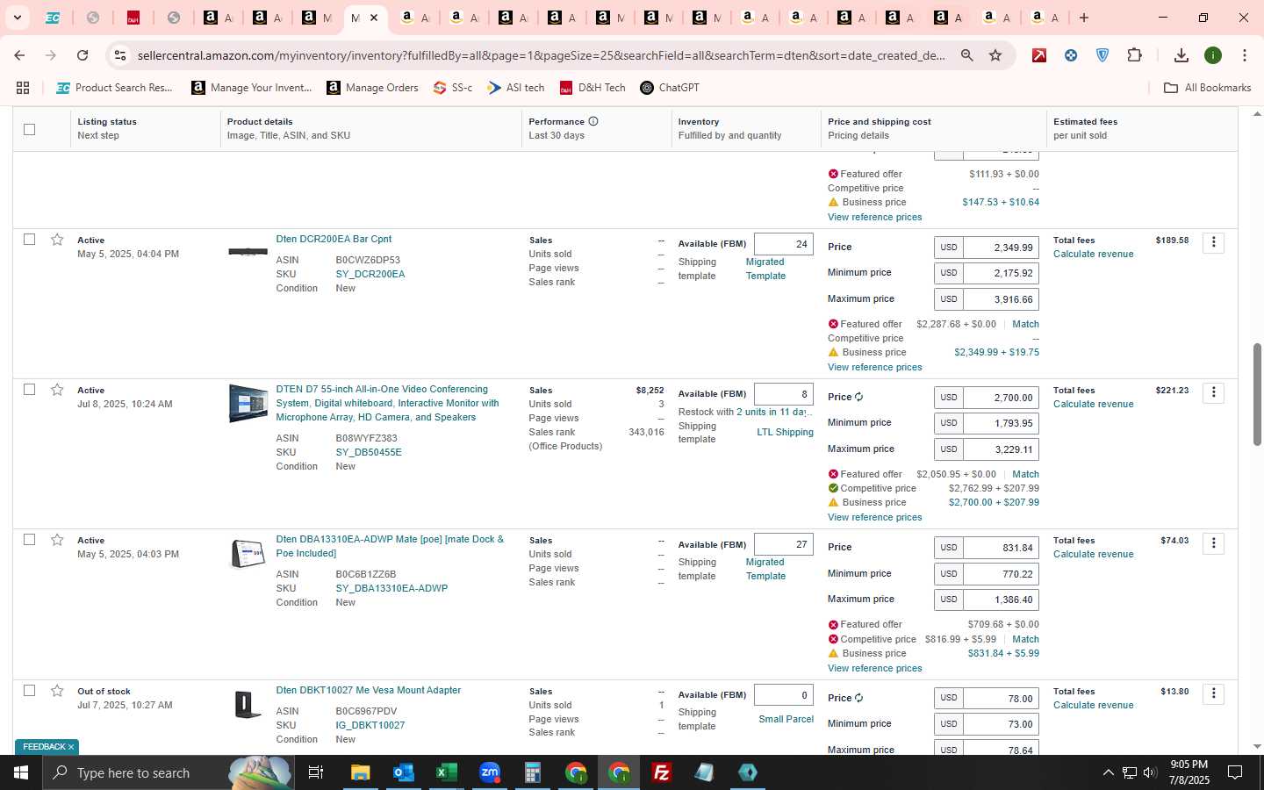Open the Manage Orders bookmark

tap(372, 88)
